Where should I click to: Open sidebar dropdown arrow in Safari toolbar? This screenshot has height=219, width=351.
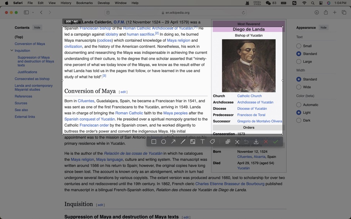[33, 13]
